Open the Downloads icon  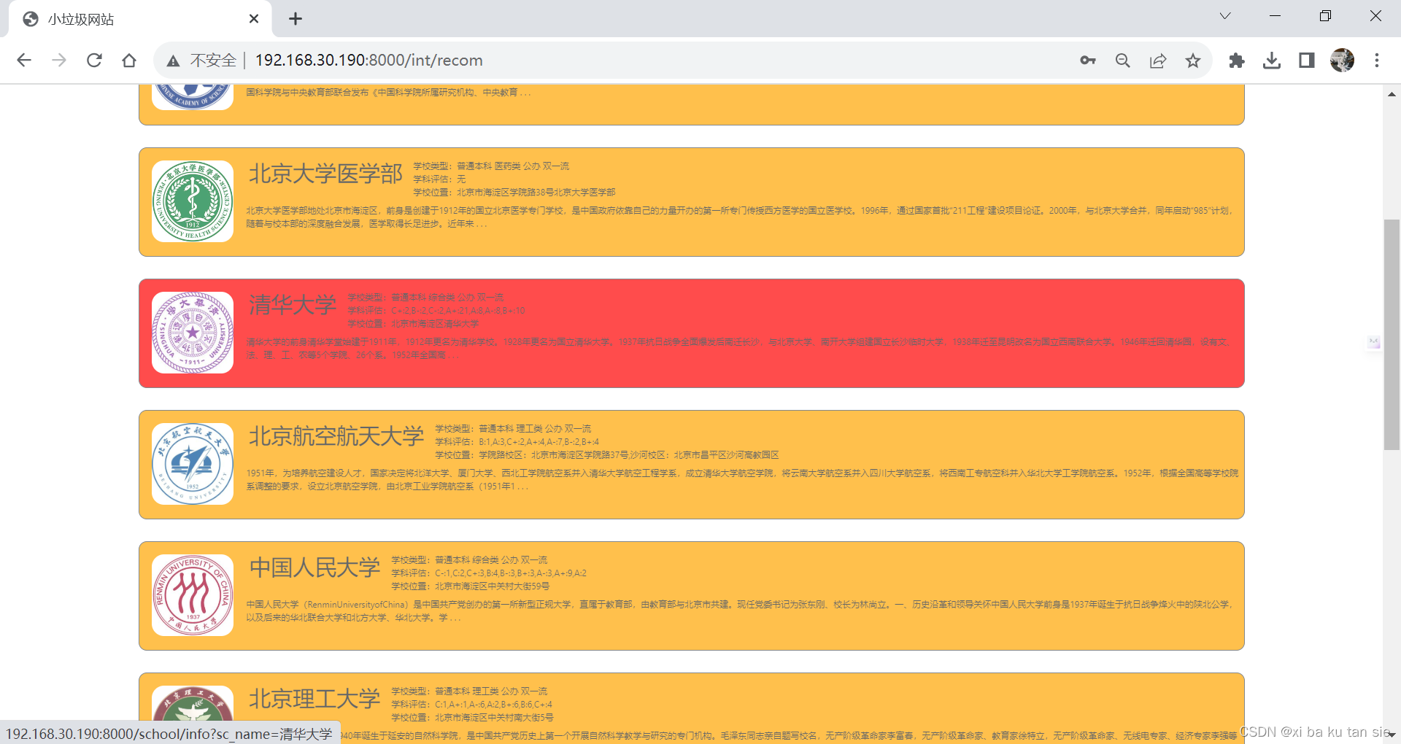(x=1272, y=61)
